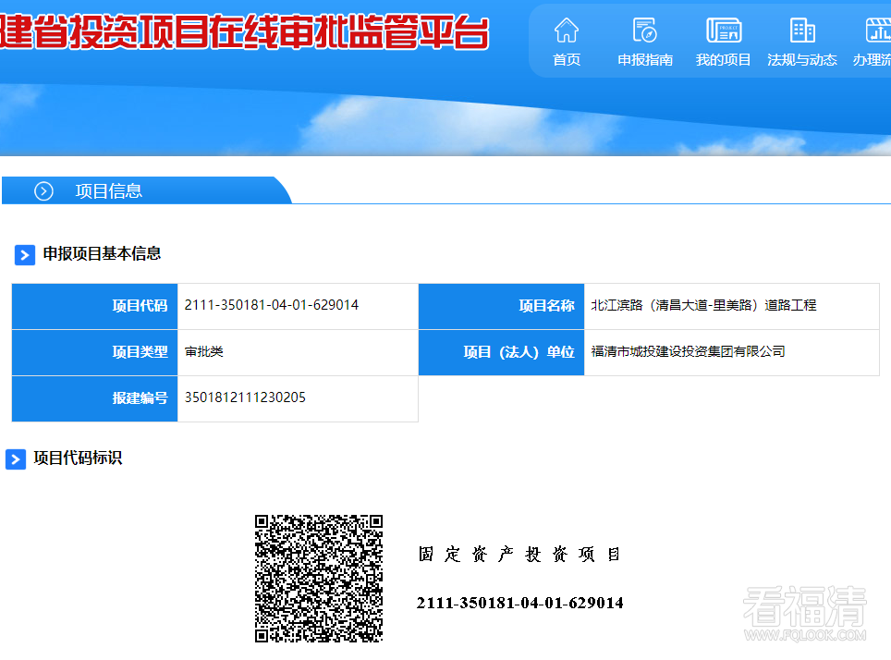Click the partially visible 办理流程 icon

(876, 31)
